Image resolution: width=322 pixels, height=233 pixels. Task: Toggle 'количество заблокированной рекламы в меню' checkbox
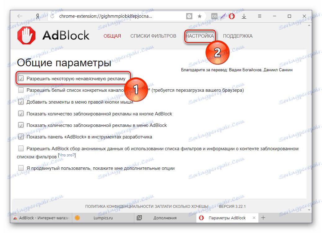pyautogui.click(x=21, y=125)
